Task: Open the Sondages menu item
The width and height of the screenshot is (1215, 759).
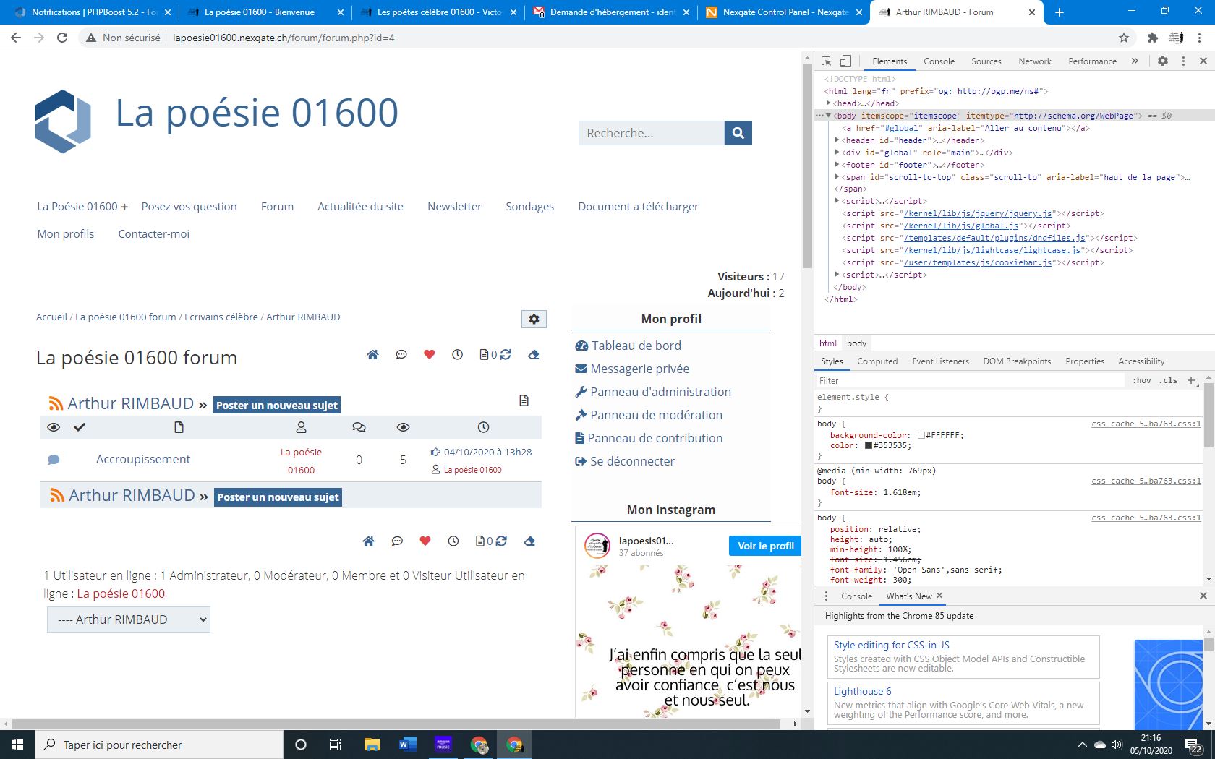Action: pyautogui.click(x=529, y=207)
